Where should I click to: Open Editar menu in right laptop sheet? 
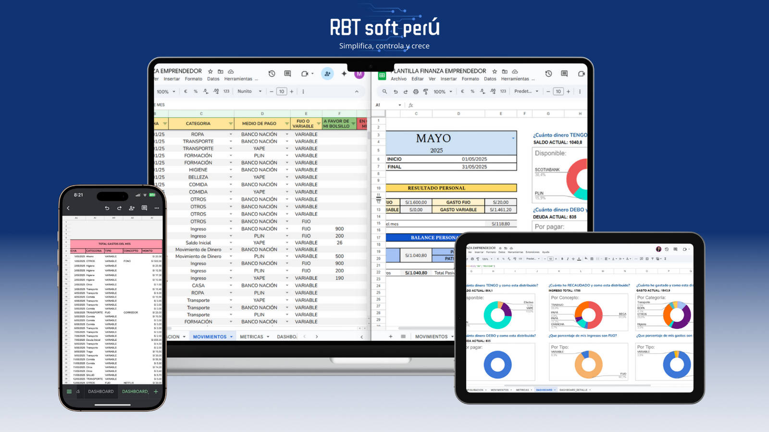click(x=418, y=79)
